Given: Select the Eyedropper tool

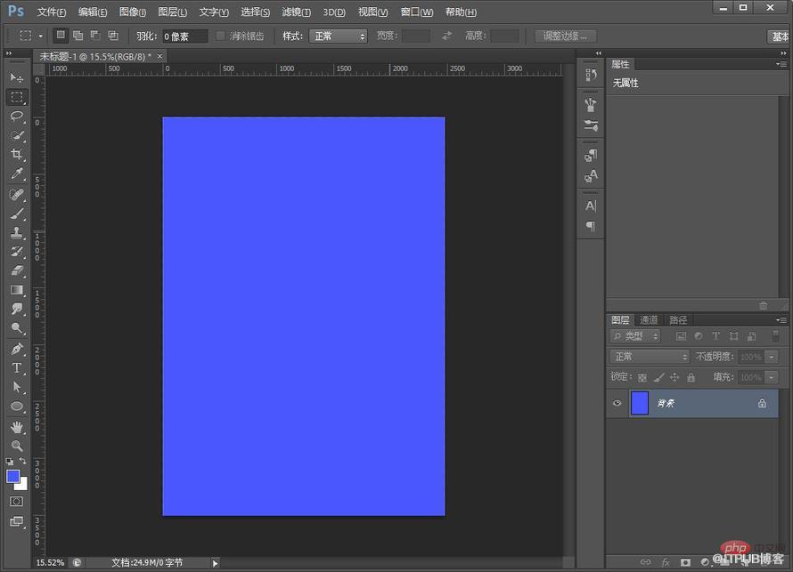Looking at the screenshot, I should (x=17, y=174).
